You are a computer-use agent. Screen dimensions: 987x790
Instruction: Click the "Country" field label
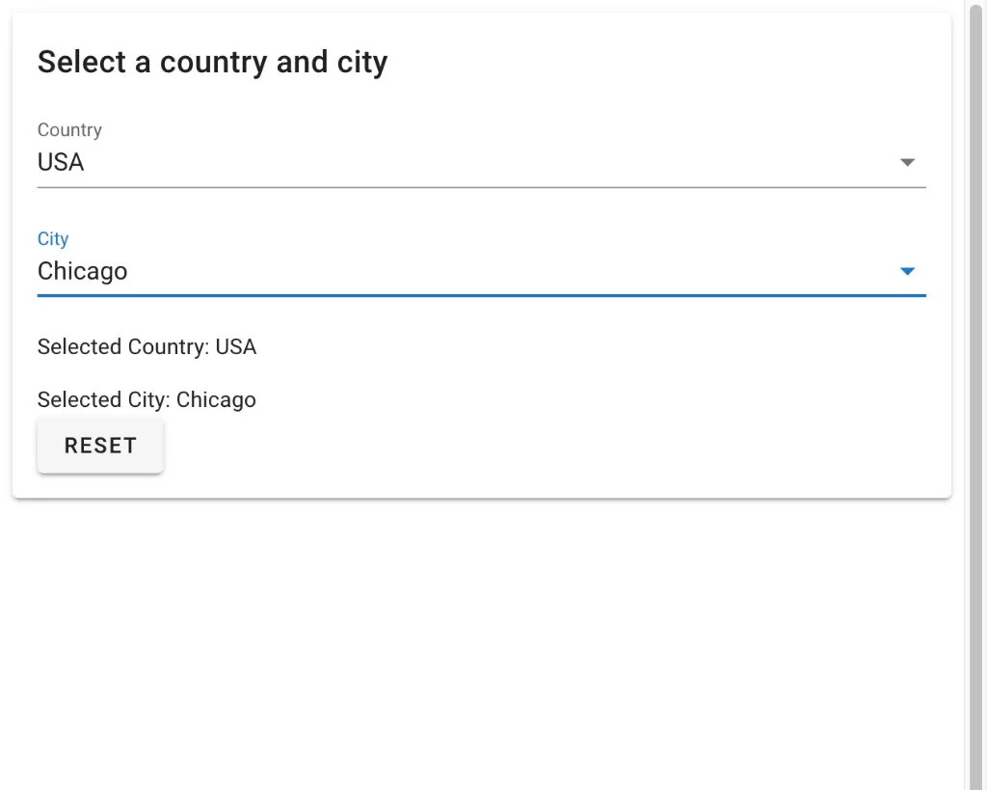(69, 129)
